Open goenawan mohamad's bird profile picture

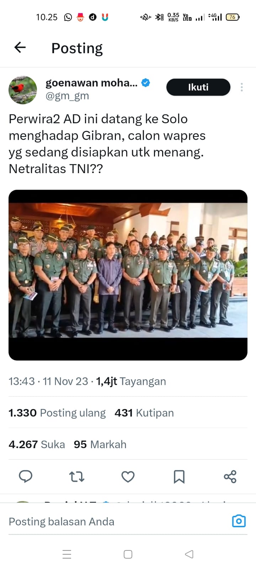click(23, 90)
